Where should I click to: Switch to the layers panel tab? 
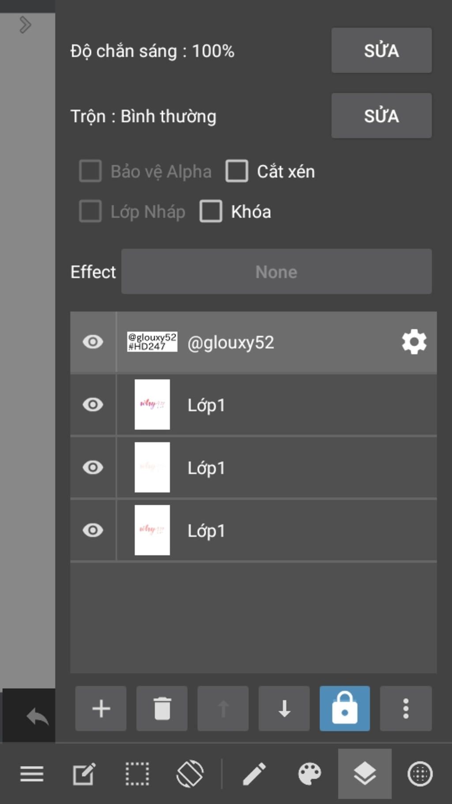(365, 774)
